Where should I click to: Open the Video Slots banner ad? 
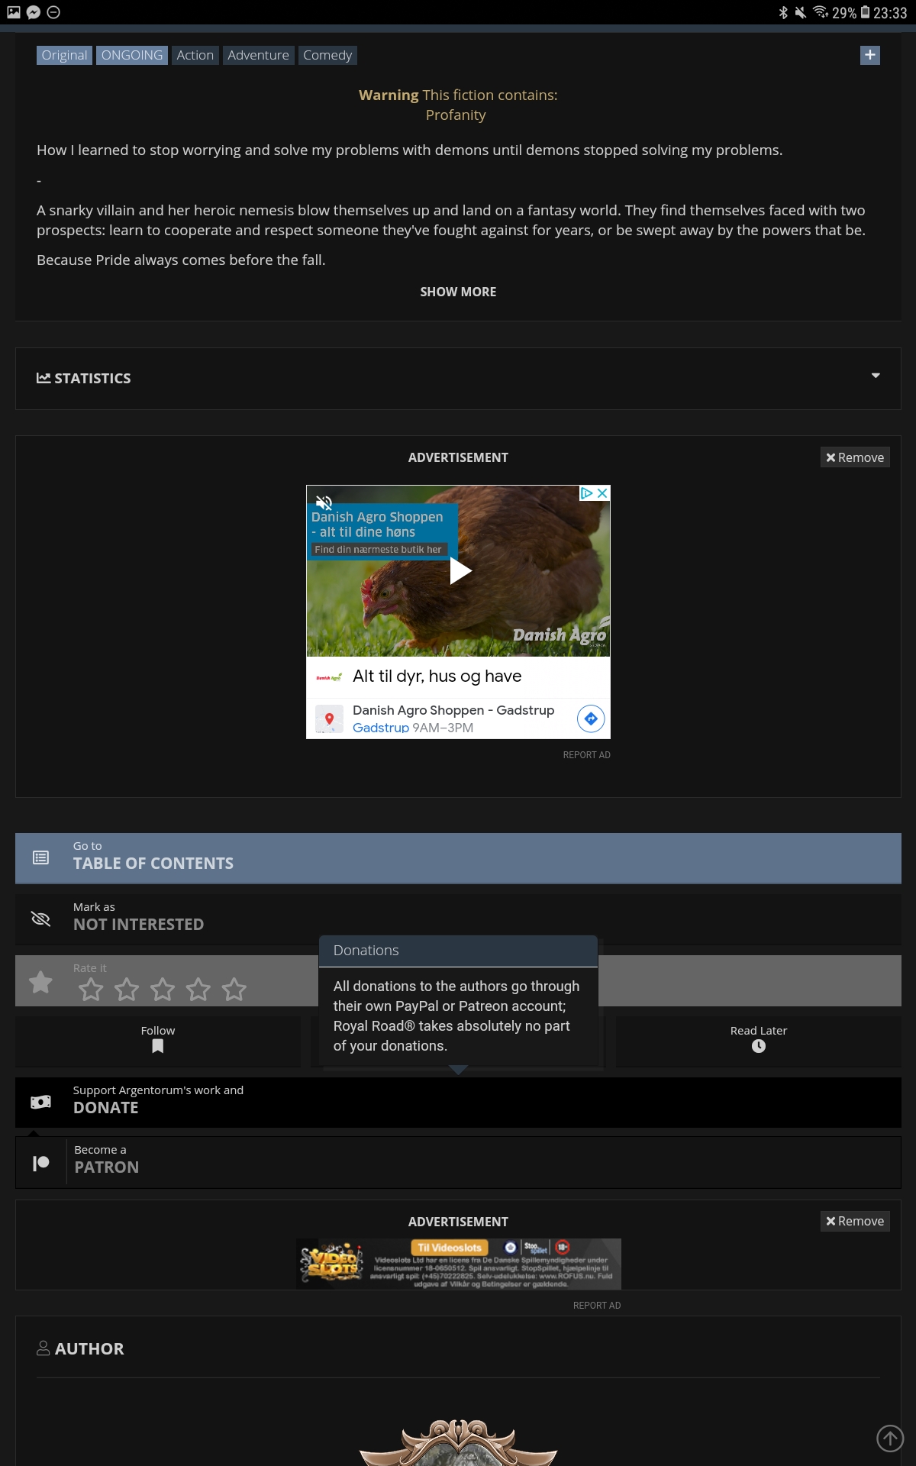click(x=458, y=1264)
